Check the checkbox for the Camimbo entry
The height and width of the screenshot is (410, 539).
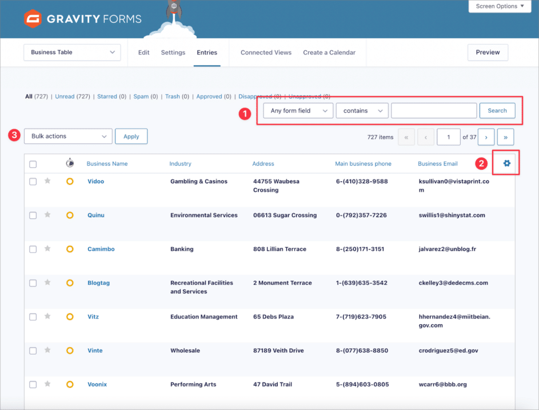pos(33,249)
